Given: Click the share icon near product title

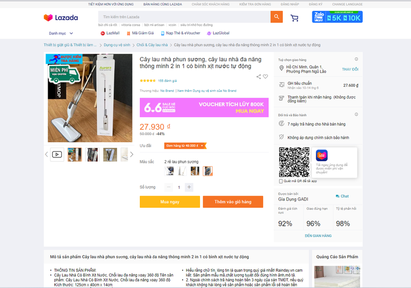Looking at the screenshot, I should tap(259, 77).
